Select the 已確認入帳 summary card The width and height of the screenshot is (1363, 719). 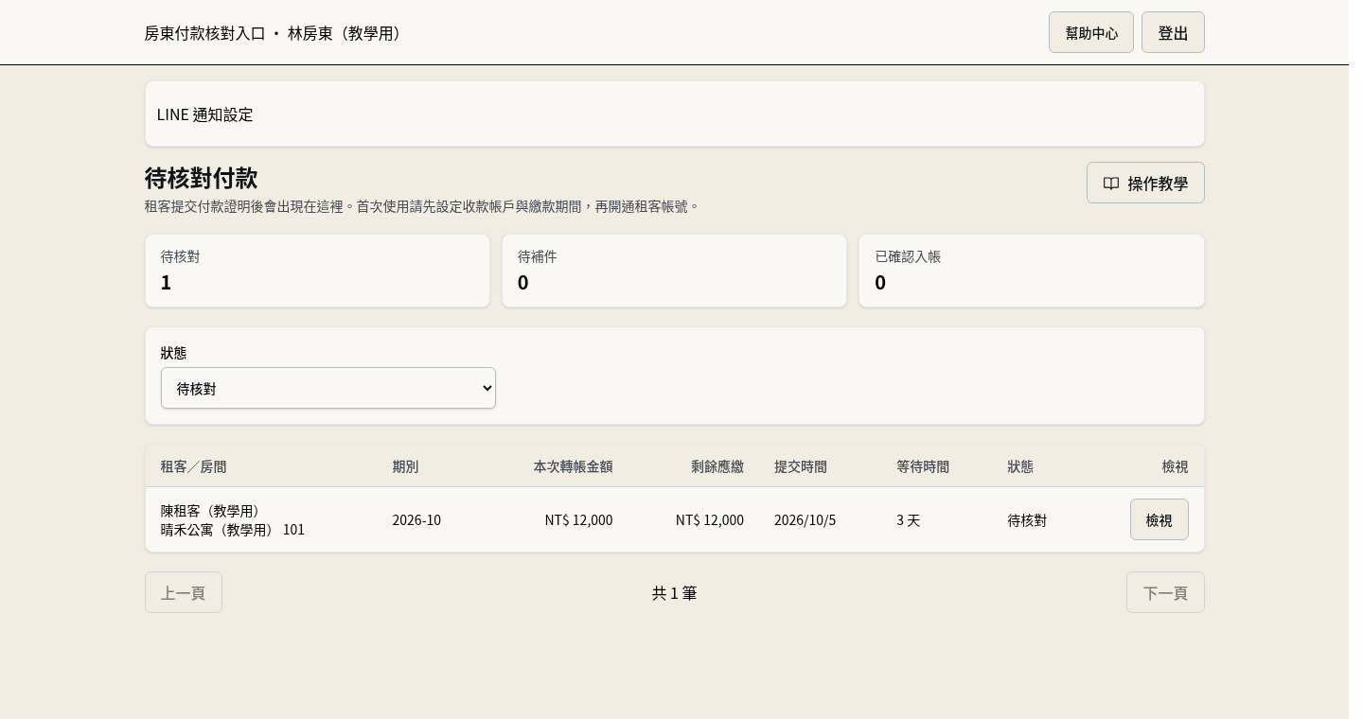click(1032, 271)
